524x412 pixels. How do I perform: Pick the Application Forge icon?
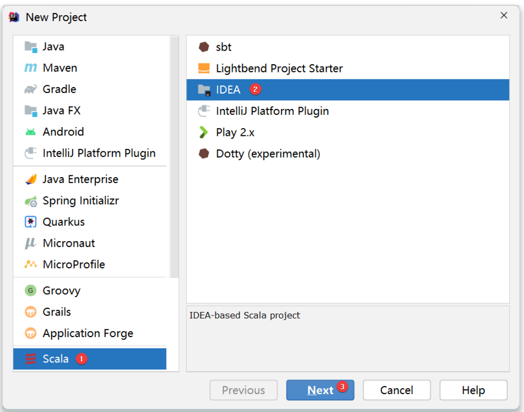pos(31,333)
